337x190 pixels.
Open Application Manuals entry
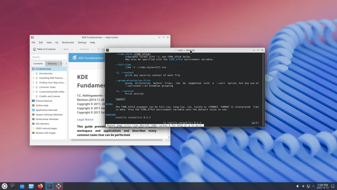(x=46, y=110)
